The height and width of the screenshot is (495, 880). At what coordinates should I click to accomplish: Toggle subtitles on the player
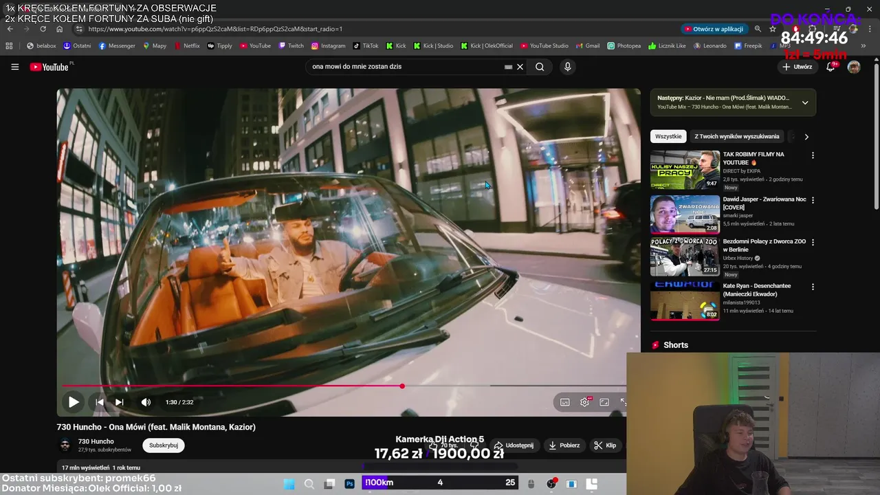[565, 402]
